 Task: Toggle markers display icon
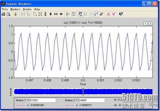81,14
